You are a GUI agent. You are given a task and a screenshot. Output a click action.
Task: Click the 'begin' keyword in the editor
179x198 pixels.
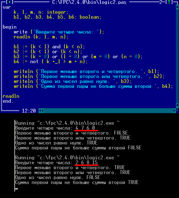(x=10, y=27)
